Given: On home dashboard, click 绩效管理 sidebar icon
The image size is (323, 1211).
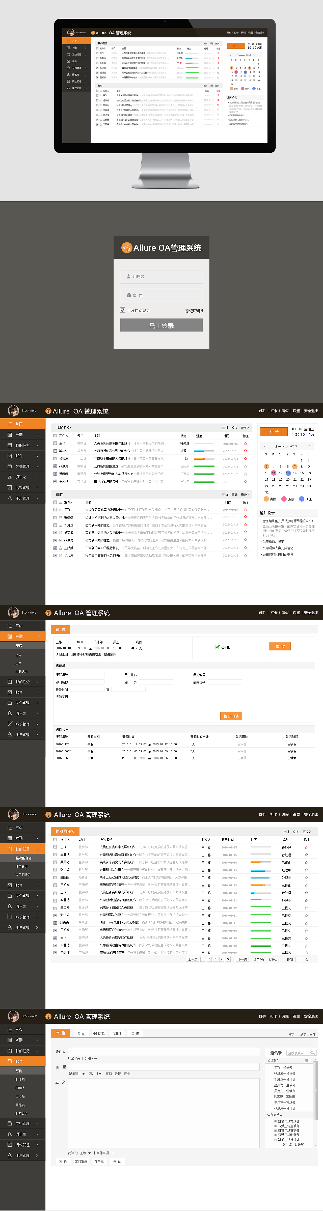Looking at the screenshot, I should click(x=9, y=487).
